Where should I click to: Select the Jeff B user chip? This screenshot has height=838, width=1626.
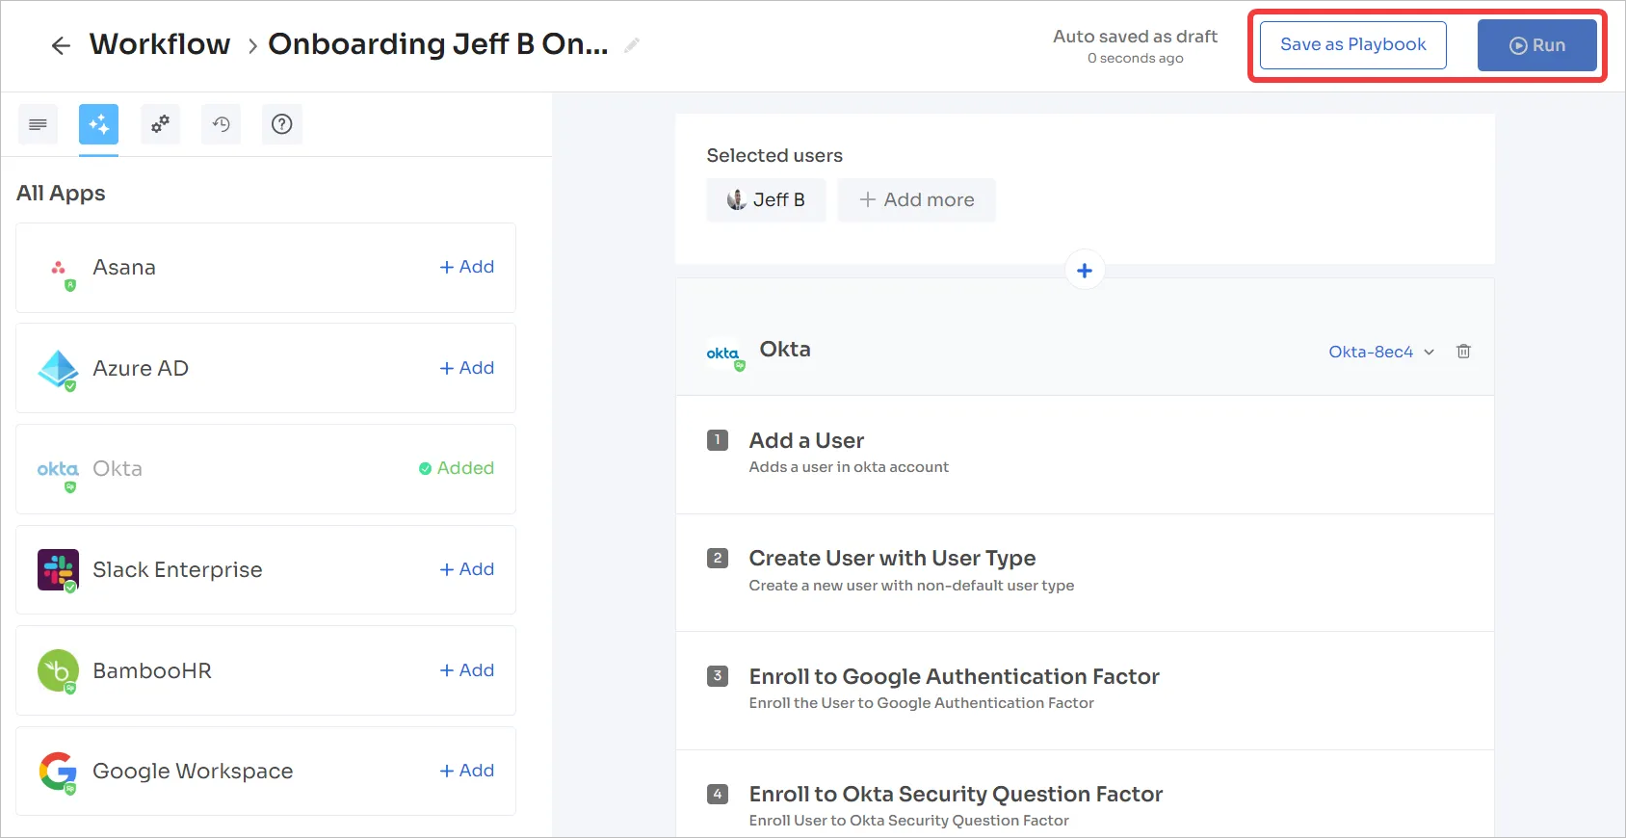(766, 199)
